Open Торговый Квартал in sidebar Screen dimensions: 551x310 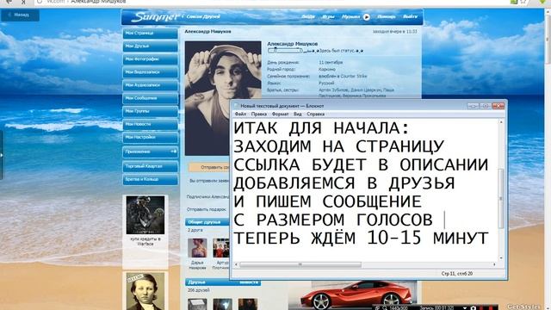point(151,166)
